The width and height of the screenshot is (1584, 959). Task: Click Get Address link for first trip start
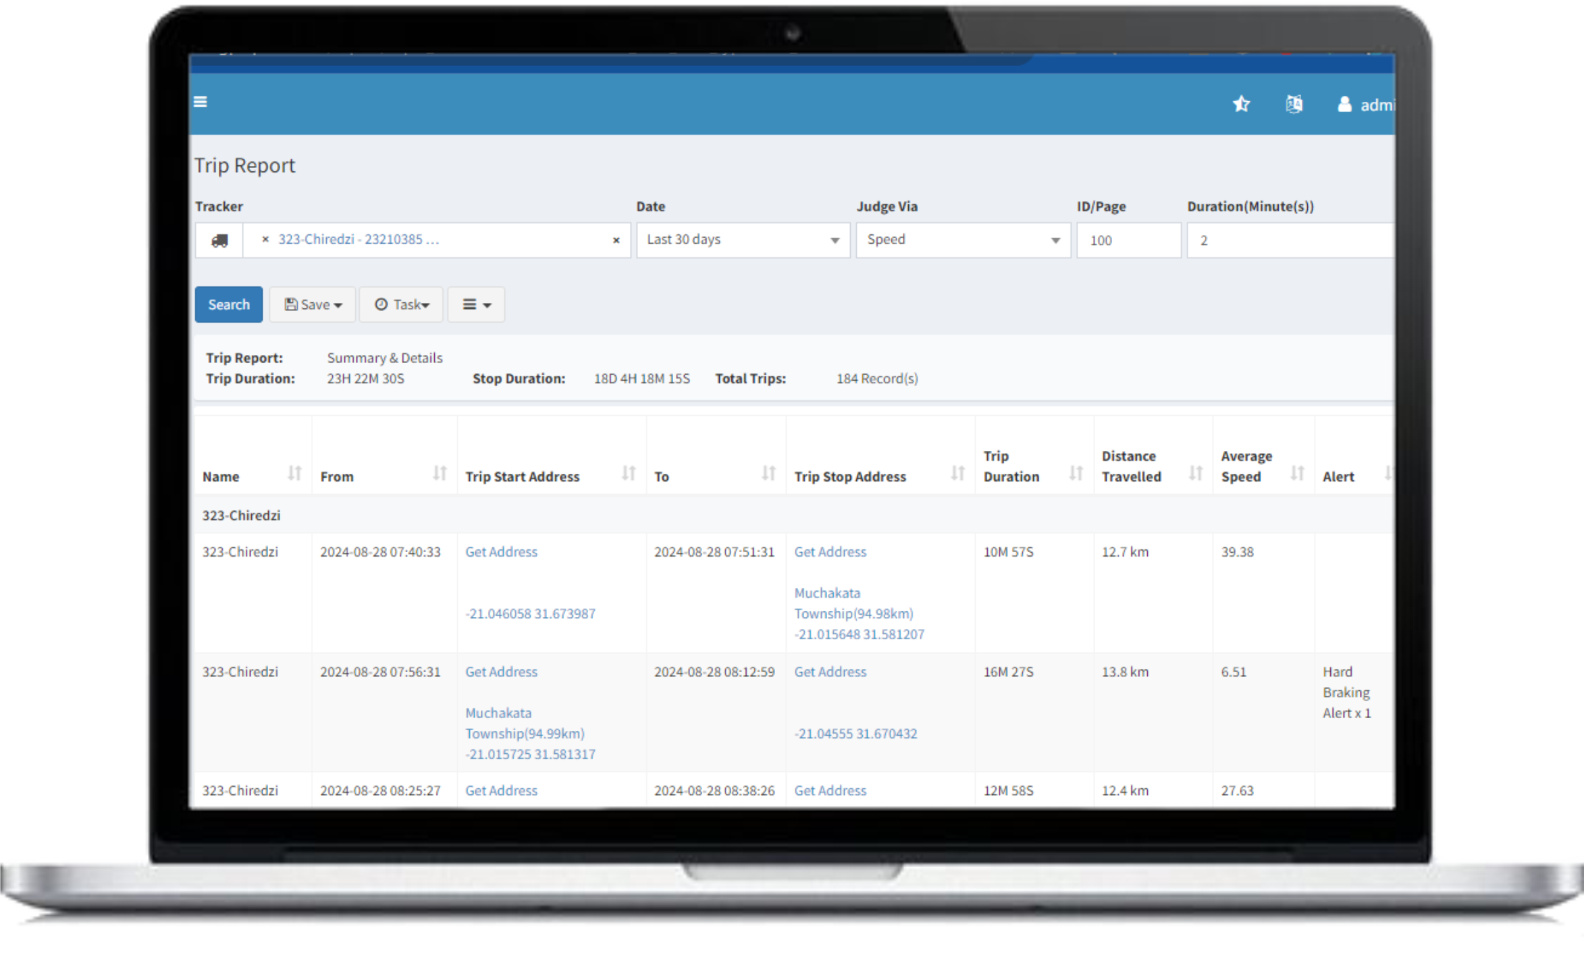pos(501,552)
